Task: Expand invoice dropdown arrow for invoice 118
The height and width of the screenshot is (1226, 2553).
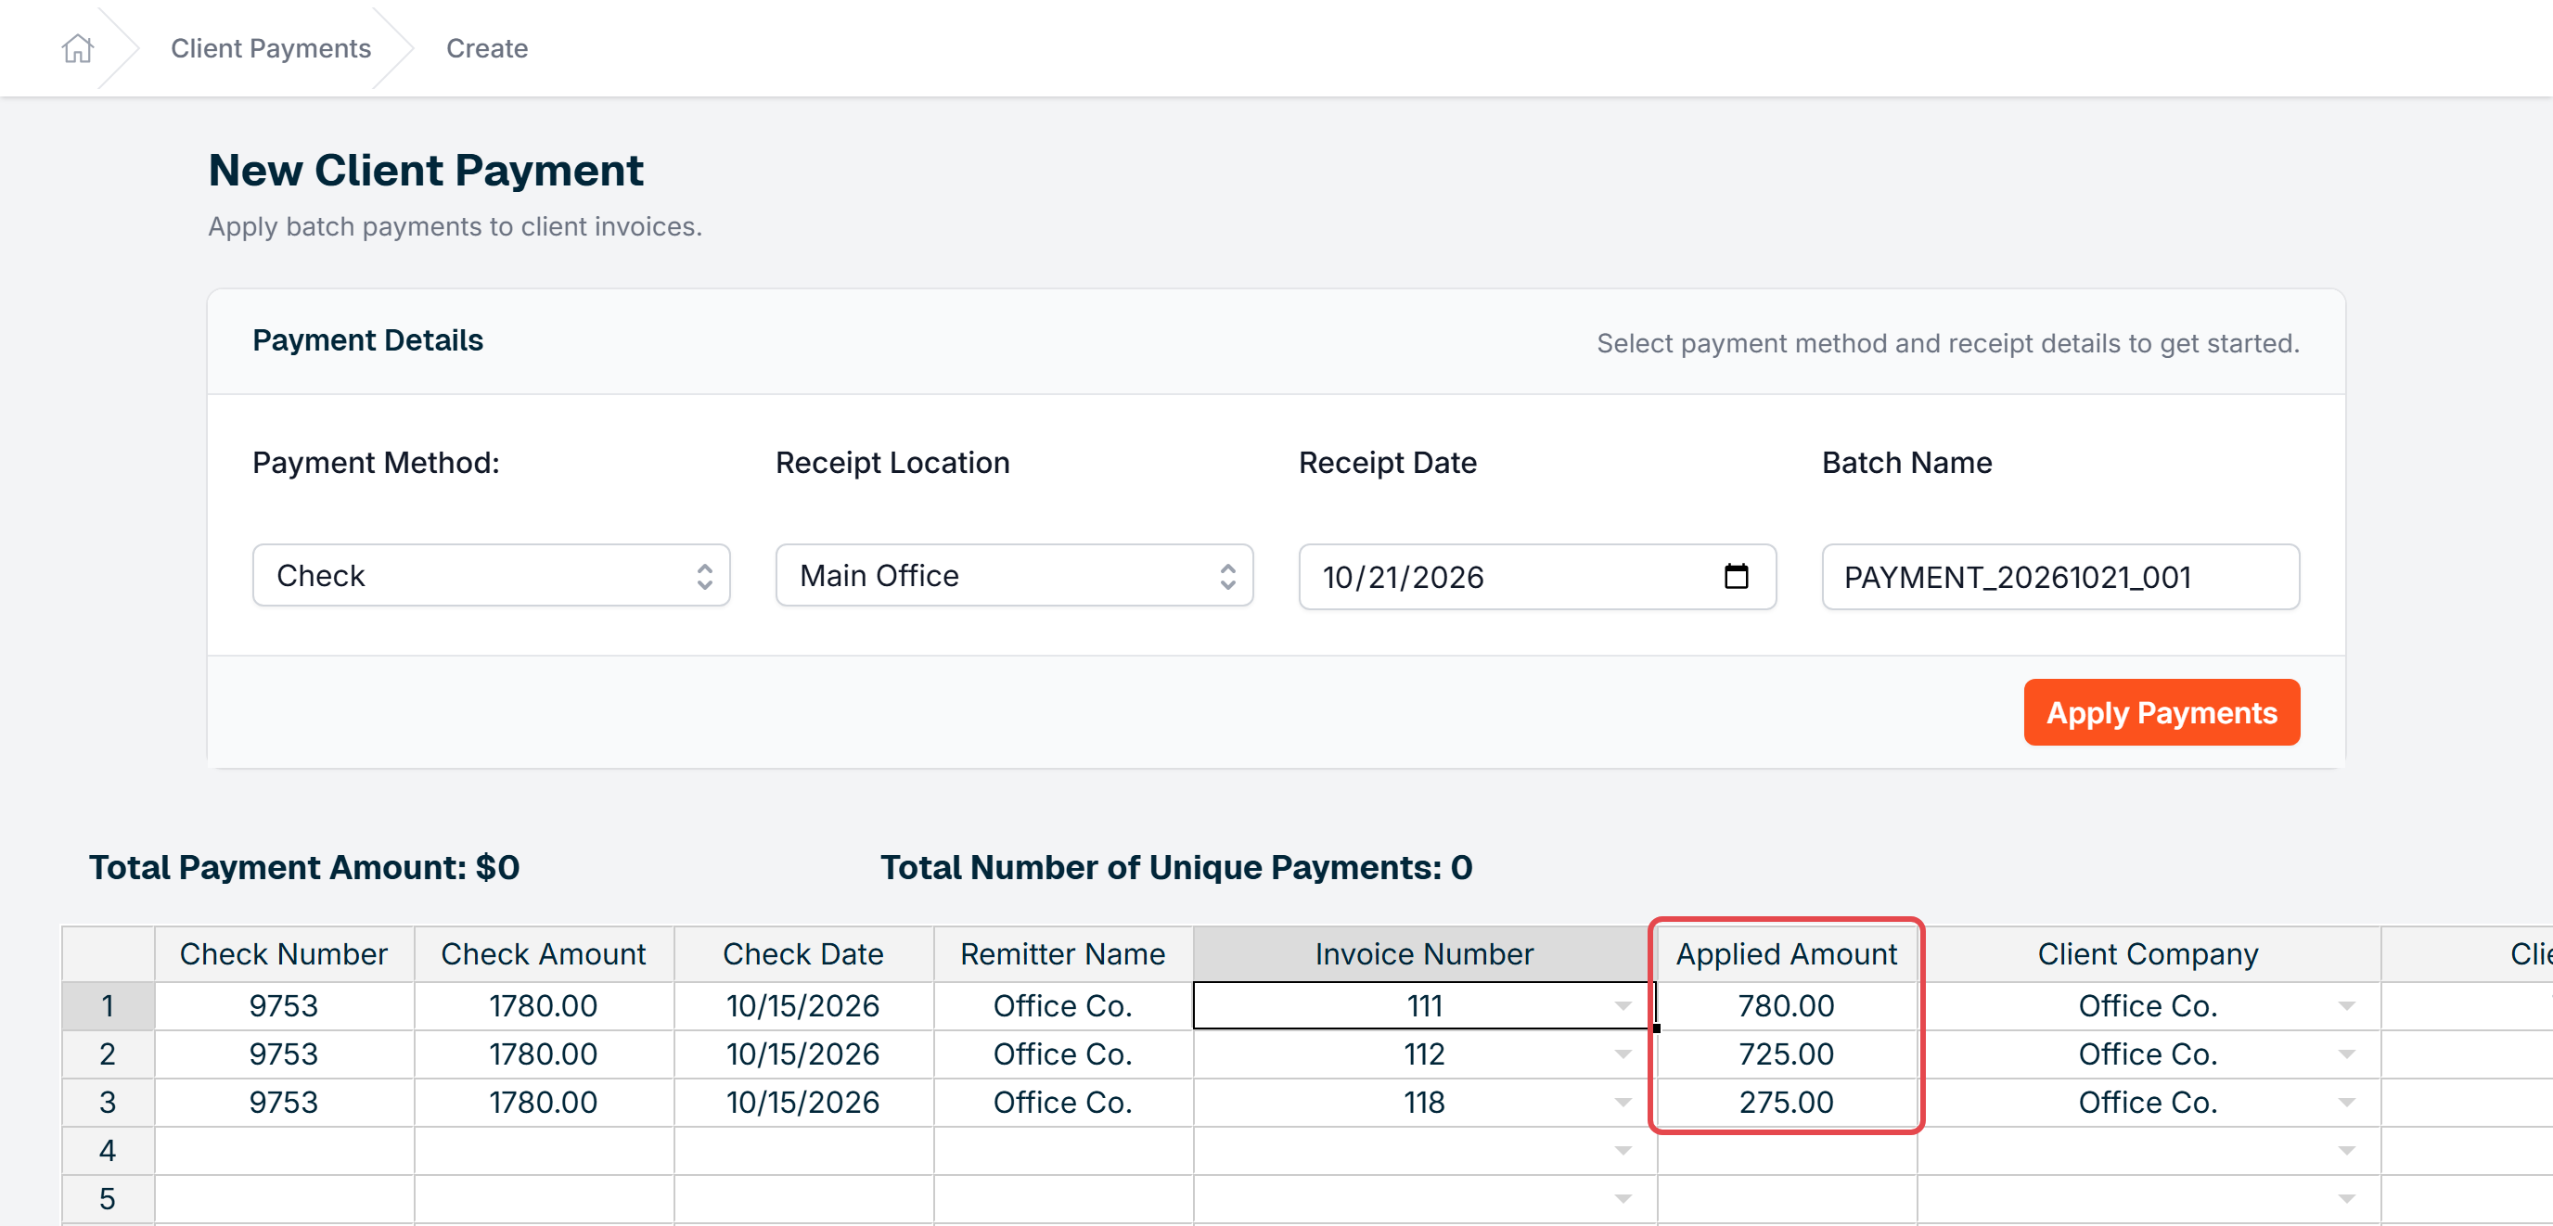Action: click(1623, 1102)
